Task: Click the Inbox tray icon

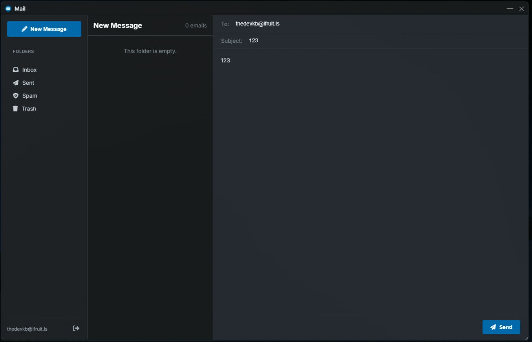Action: [16, 70]
